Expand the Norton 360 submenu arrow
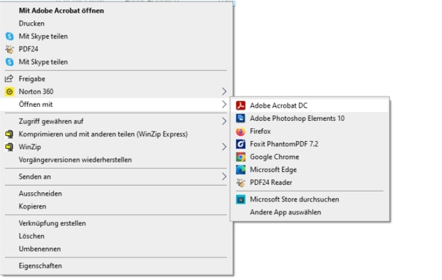This screenshot has height=280, width=442. tap(223, 91)
